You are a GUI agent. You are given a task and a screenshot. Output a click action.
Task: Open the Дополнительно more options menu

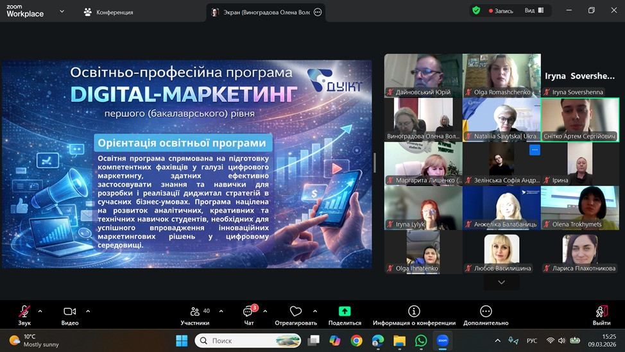pyautogui.click(x=486, y=312)
